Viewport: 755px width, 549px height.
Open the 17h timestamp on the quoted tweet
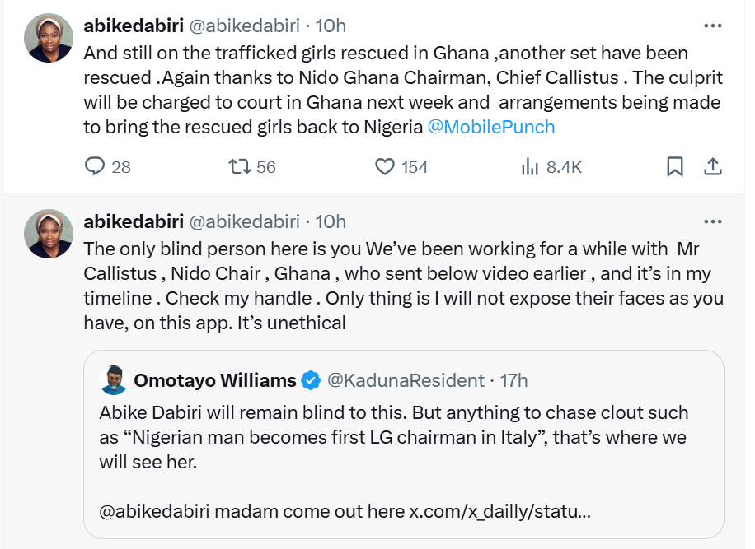pyautogui.click(x=513, y=380)
